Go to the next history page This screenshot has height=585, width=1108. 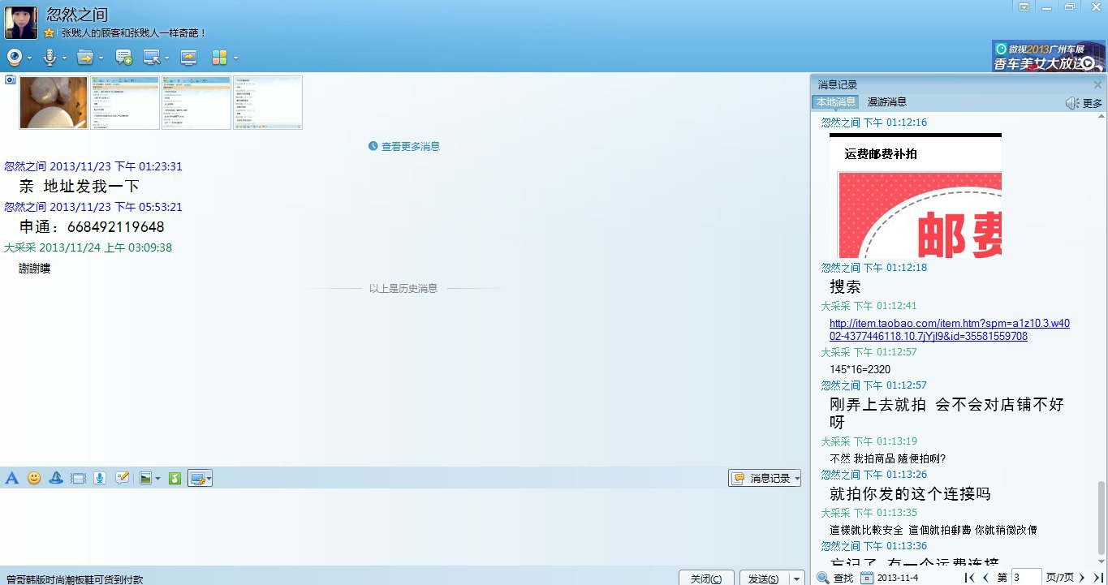point(1082,578)
